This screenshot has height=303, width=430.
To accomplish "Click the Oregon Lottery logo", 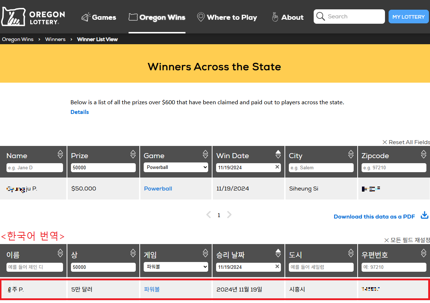I will [x=33, y=17].
